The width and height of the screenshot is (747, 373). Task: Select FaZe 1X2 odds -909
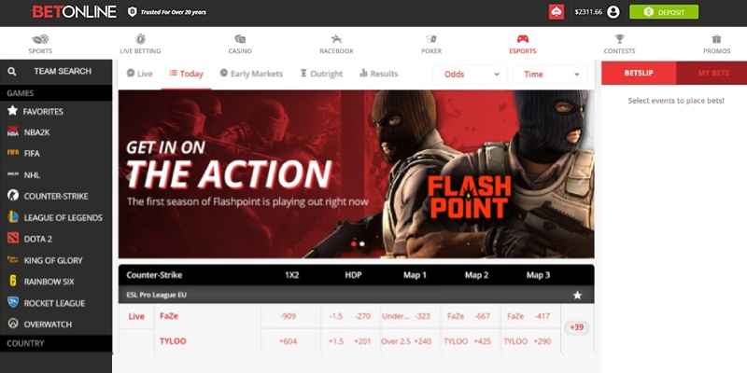click(289, 316)
